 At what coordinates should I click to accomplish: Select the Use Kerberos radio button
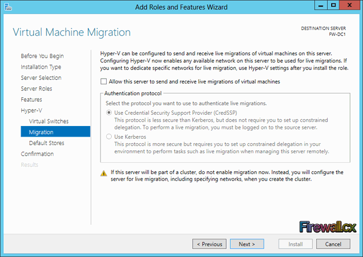coord(109,137)
